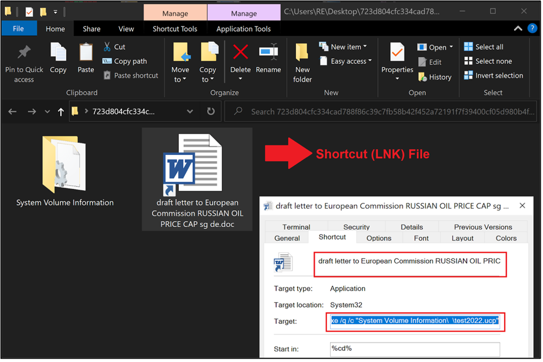
Task: Open the Options tab in properties dialog
Action: click(x=379, y=238)
